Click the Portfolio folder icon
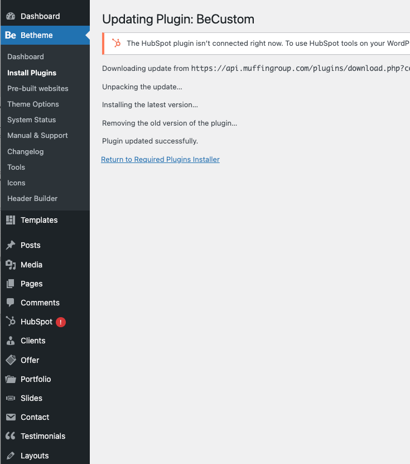The width and height of the screenshot is (410, 464). pyautogui.click(x=11, y=379)
